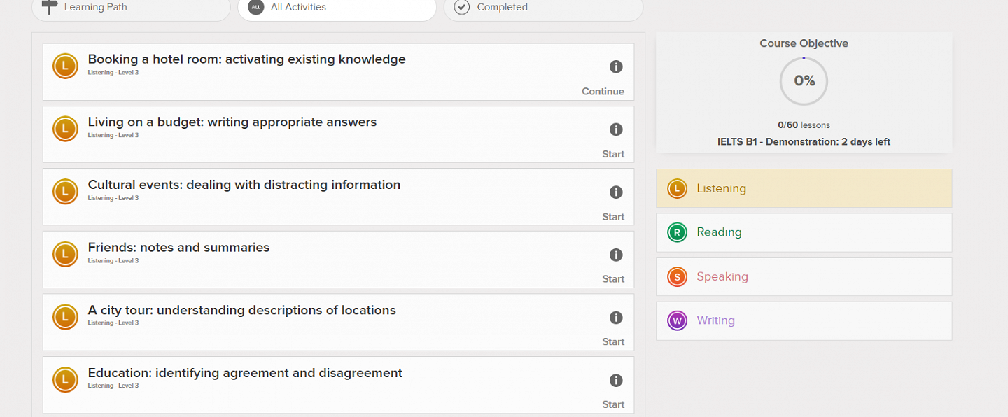
Task: Click the Speaking S icon in the sidebar
Action: (677, 276)
